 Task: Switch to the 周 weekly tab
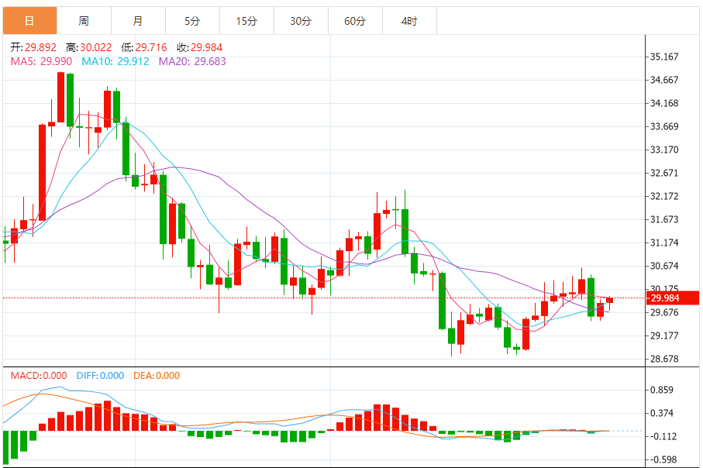pos(84,21)
